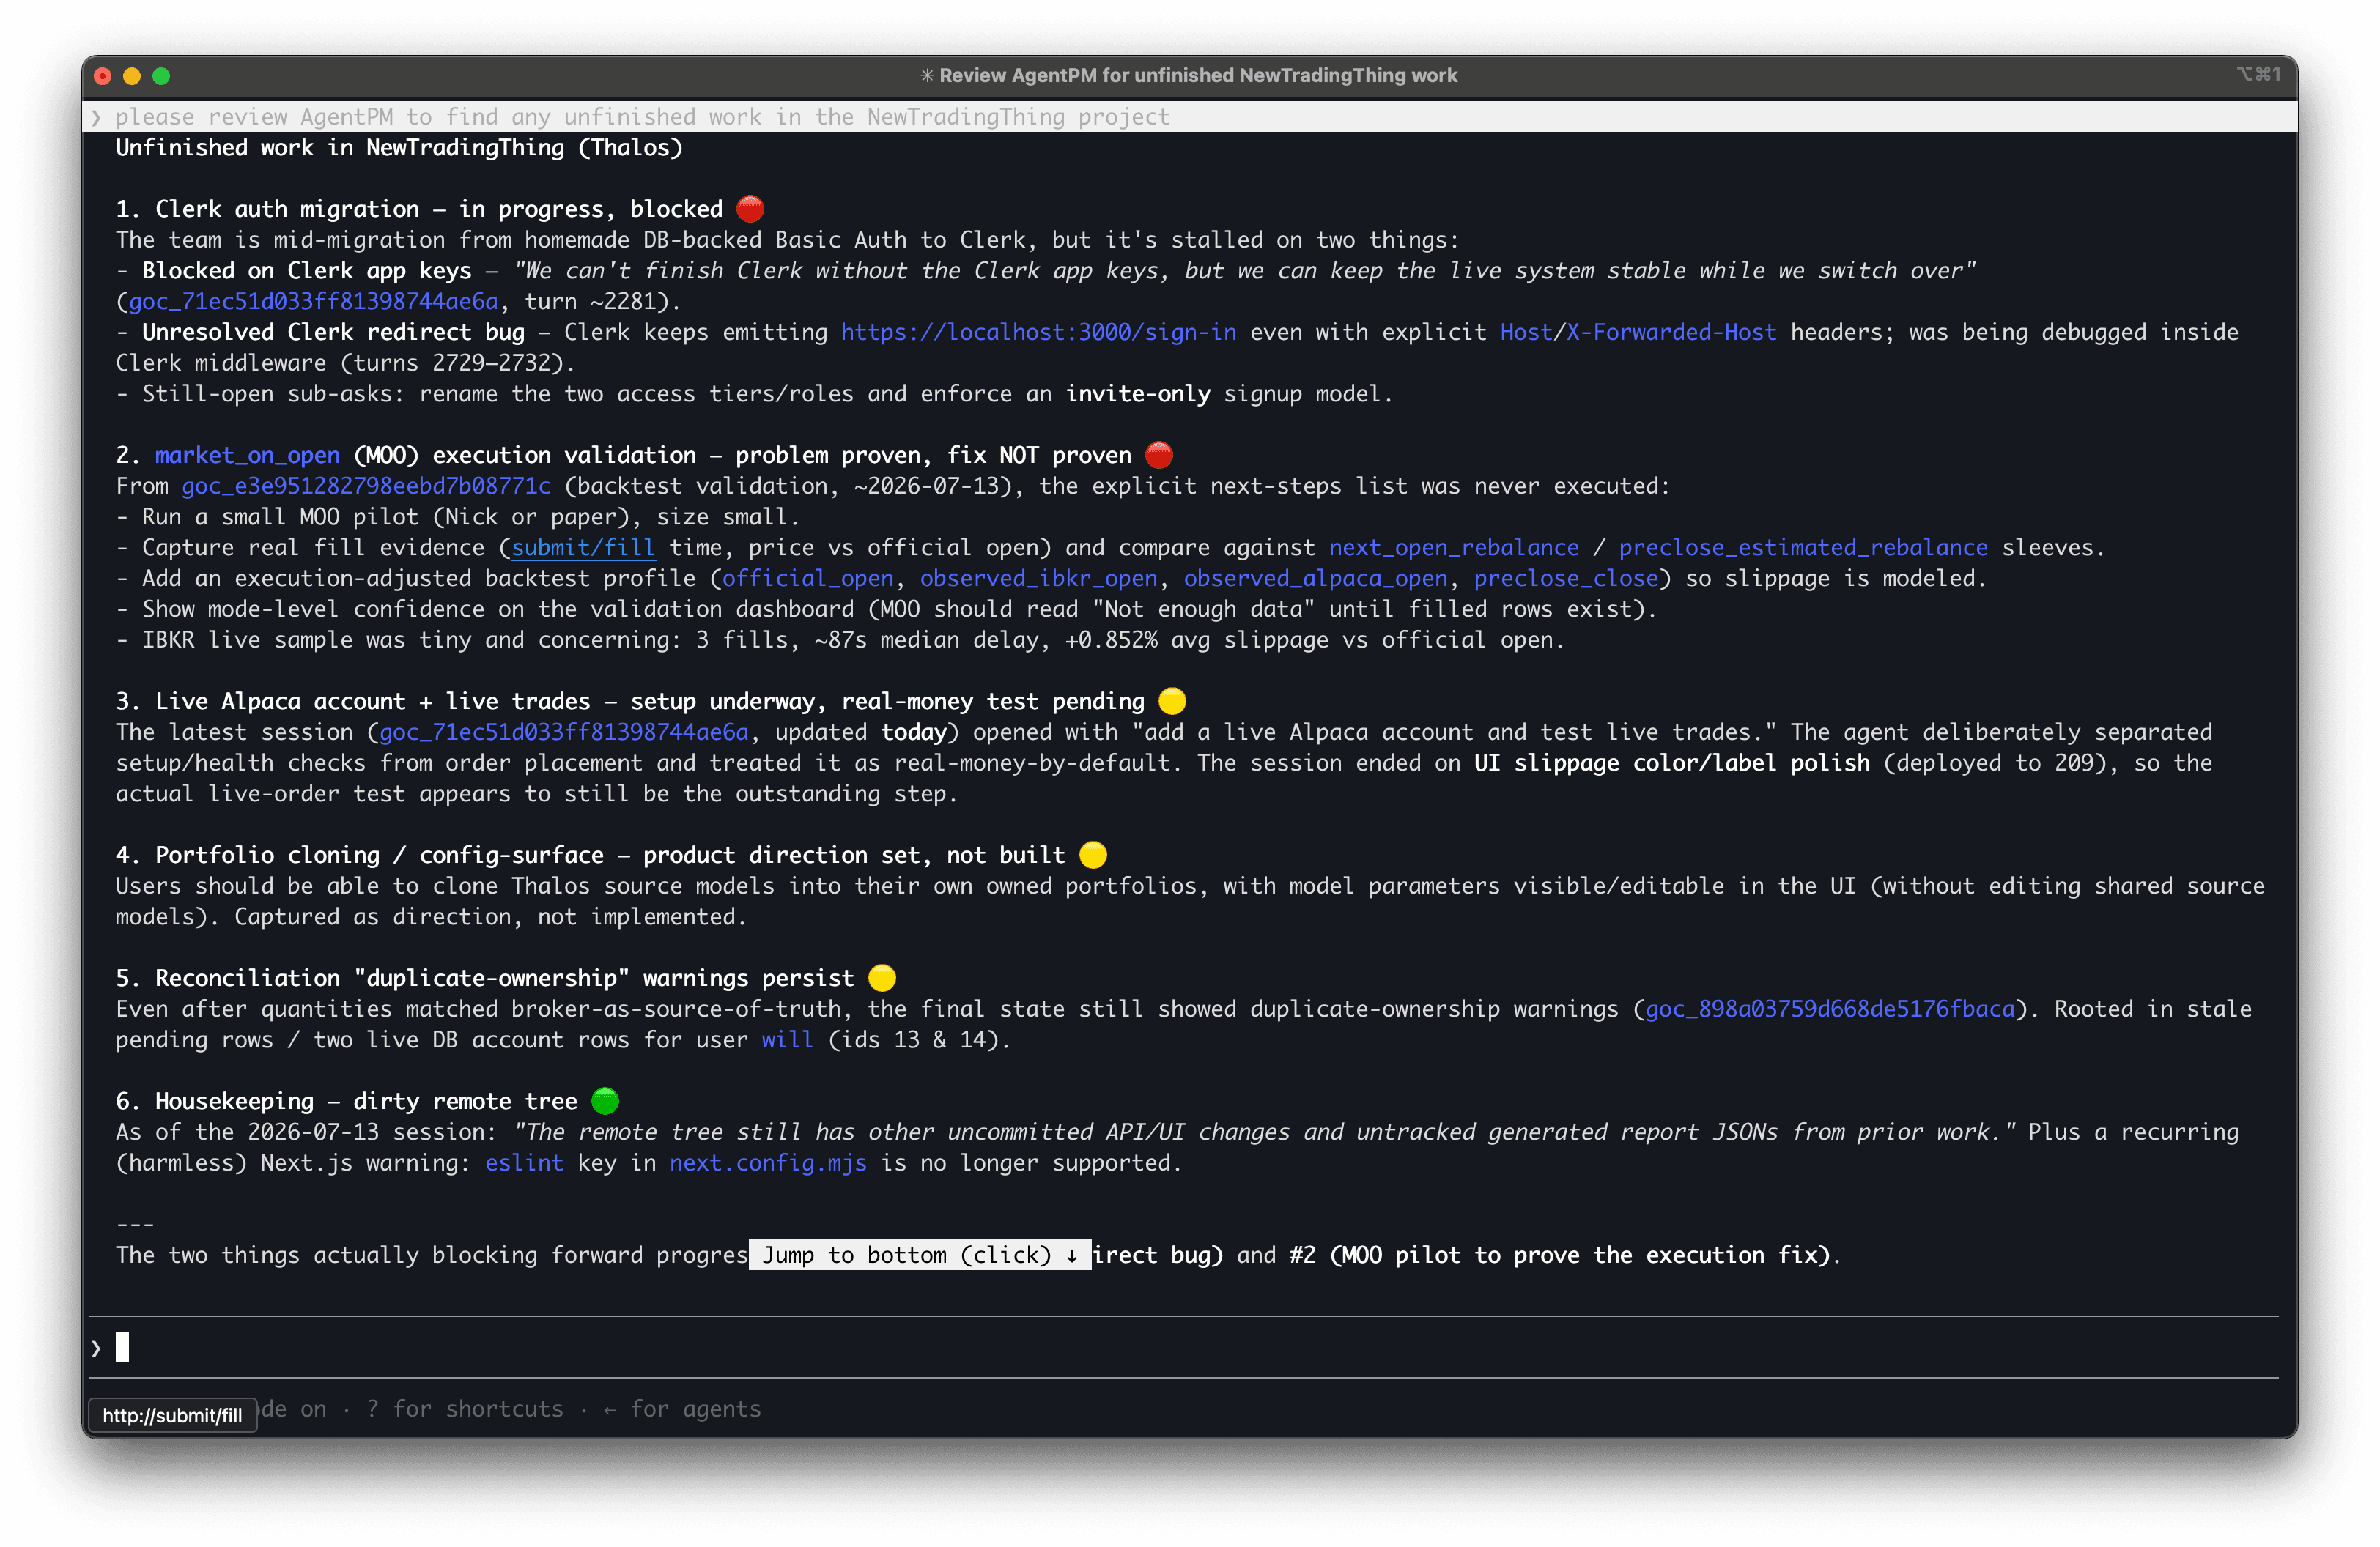Click the red dot after 'fix NOT proven'

(x=1159, y=455)
